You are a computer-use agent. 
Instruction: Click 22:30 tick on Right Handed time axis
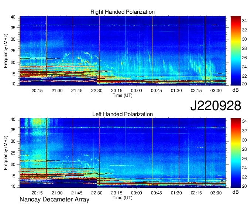(x=97, y=91)
